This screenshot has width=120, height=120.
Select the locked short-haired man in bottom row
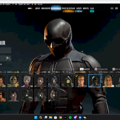13,95
